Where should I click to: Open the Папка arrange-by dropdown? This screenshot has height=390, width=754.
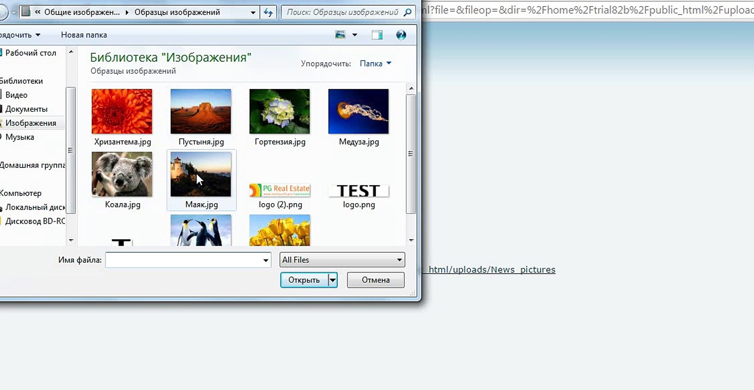tap(375, 64)
